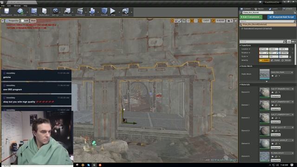Open grid snap size value
Image resolution: width=297 pixels, height=167 pixels.
196,21
